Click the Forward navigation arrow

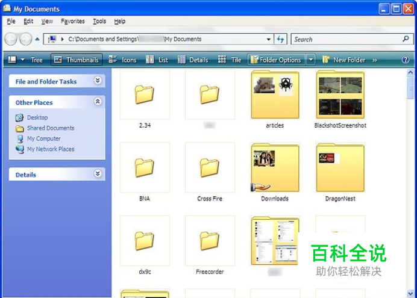tap(25, 39)
